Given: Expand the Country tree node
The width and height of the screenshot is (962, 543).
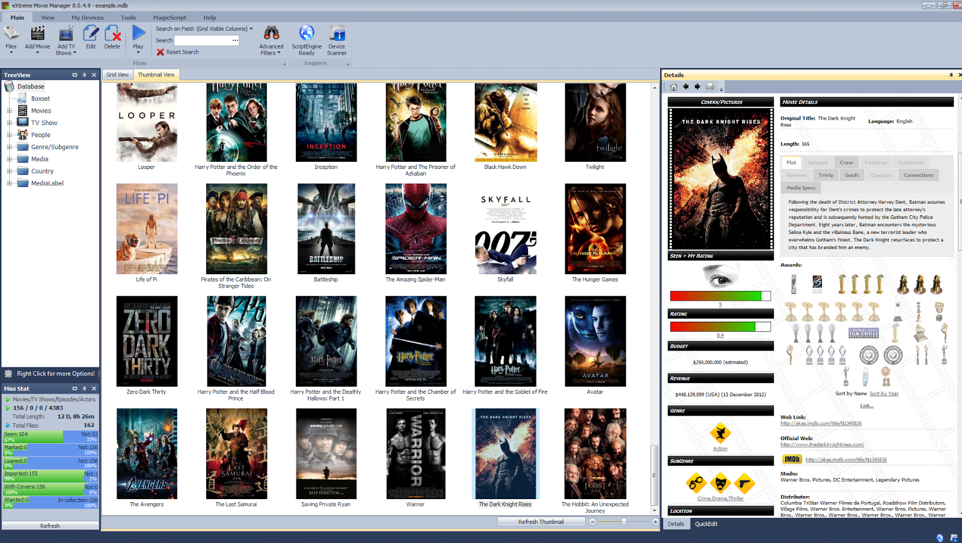Looking at the screenshot, I should click(x=9, y=171).
